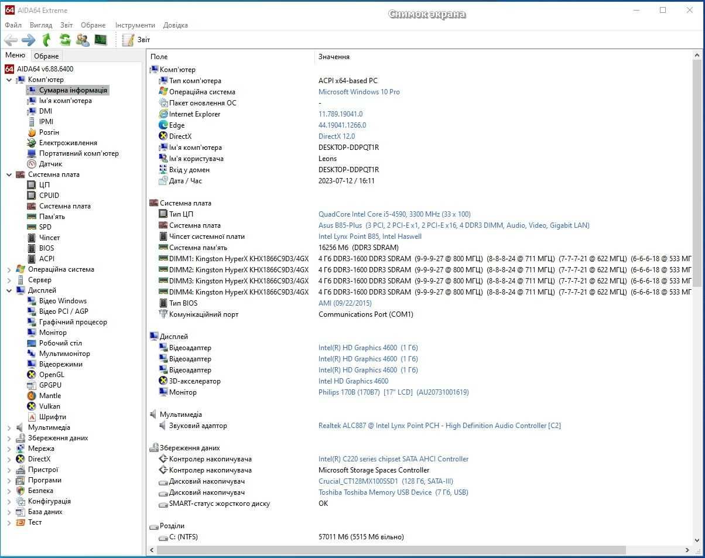Click the green Refresh icon in toolbar
Screen dimensions: 705x558
coord(65,40)
